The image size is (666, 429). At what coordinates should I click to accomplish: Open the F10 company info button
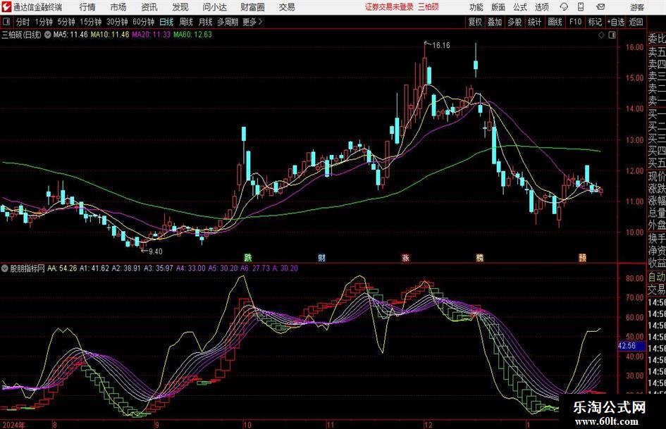pyautogui.click(x=576, y=22)
